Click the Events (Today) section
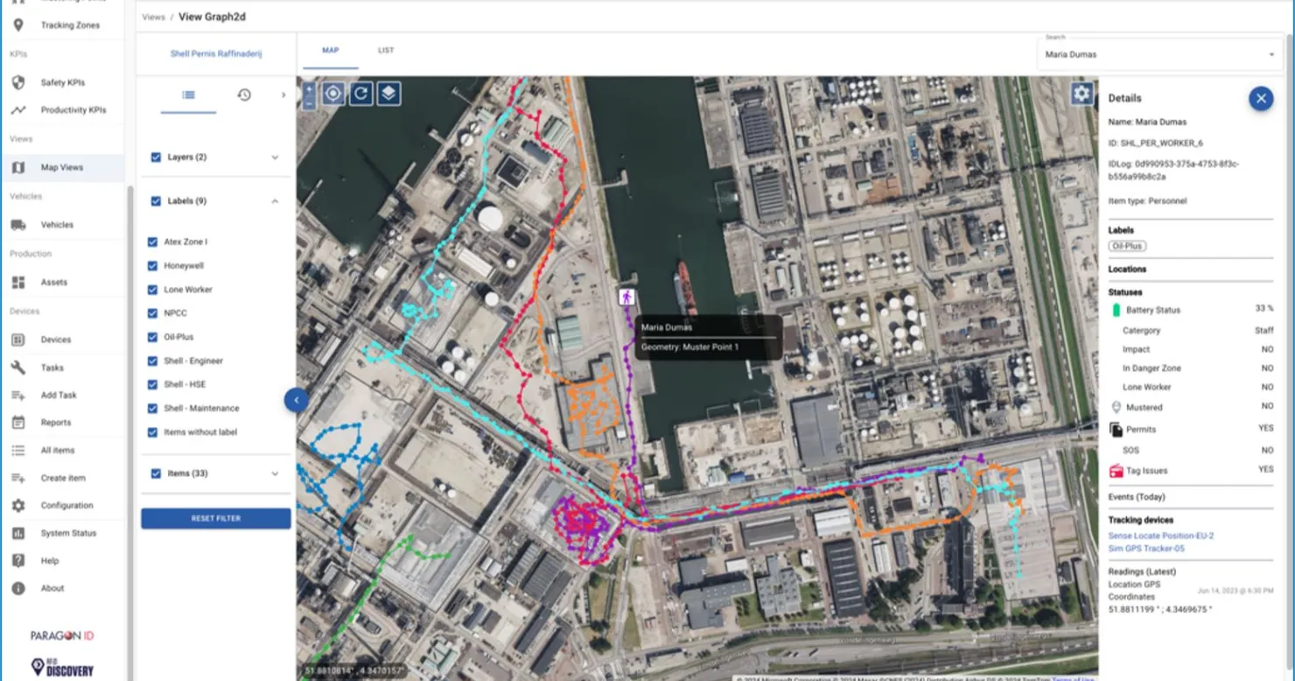Screen dimensions: 1295x681 click(x=1191, y=497)
